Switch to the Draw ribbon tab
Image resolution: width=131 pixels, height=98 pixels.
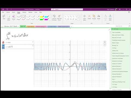(19, 12)
